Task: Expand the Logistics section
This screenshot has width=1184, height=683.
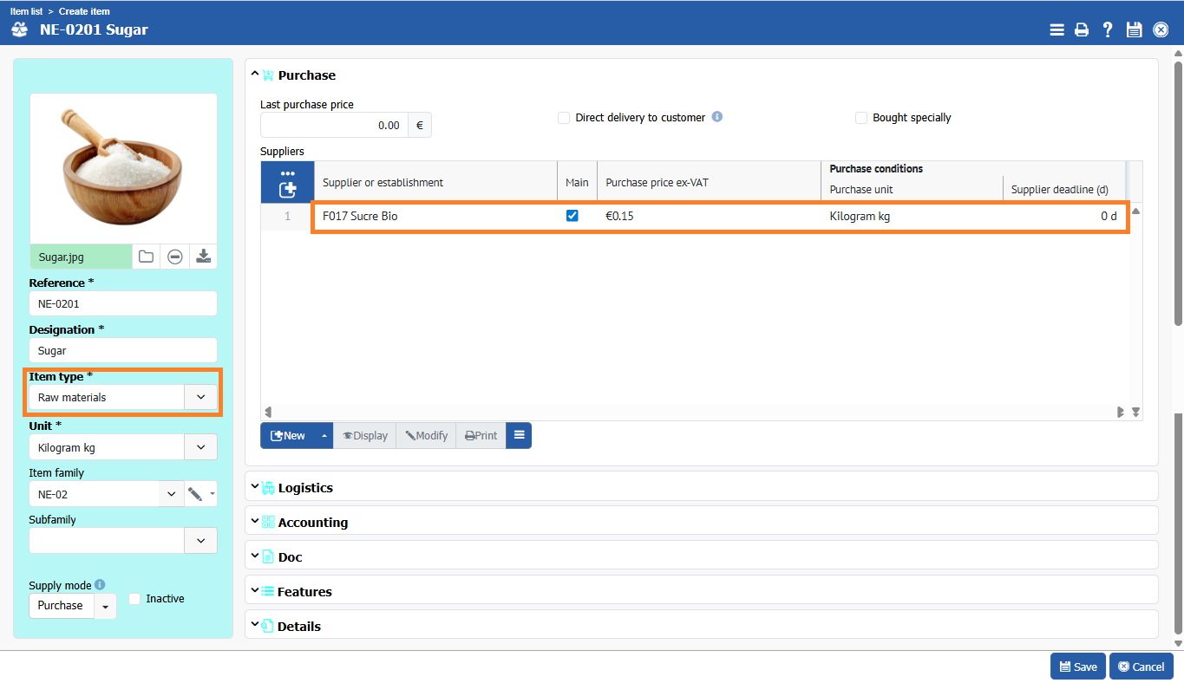Action: tap(304, 488)
